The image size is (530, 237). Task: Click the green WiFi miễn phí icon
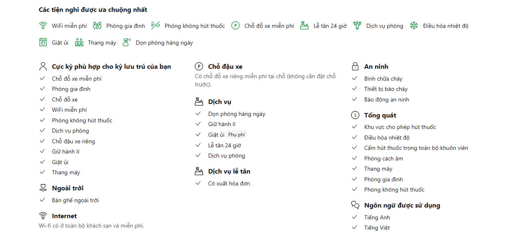(43, 26)
